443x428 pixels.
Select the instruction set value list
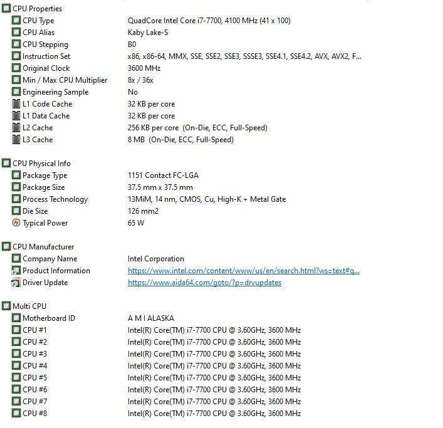coord(244,56)
